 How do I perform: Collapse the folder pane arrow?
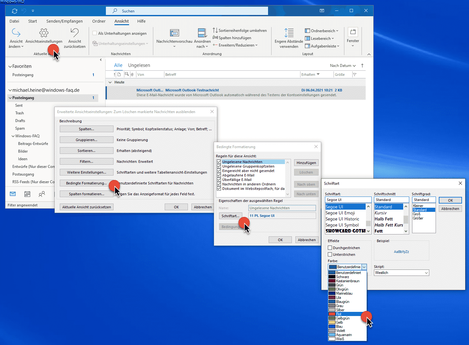101,60
